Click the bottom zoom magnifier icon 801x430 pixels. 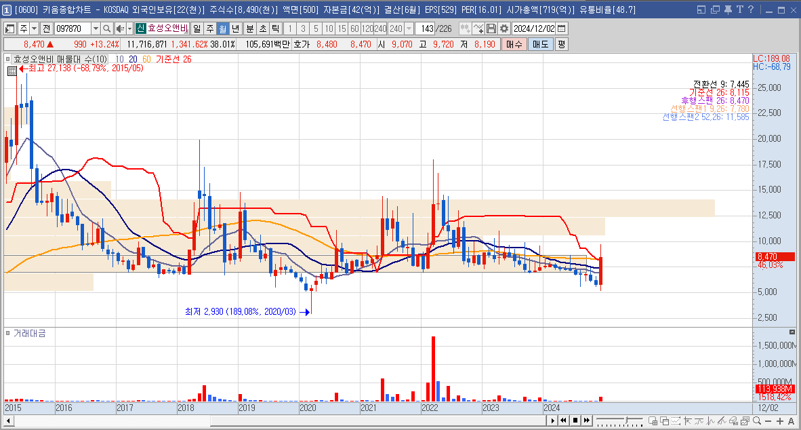pyautogui.click(x=756, y=421)
